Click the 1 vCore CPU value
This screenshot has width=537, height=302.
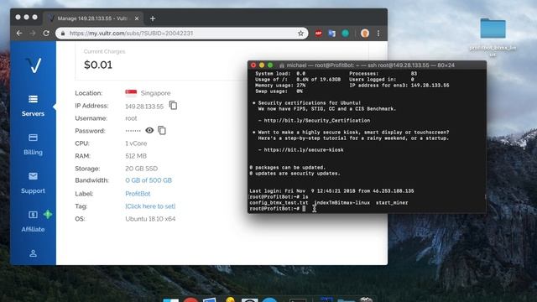[x=136, y=143]
